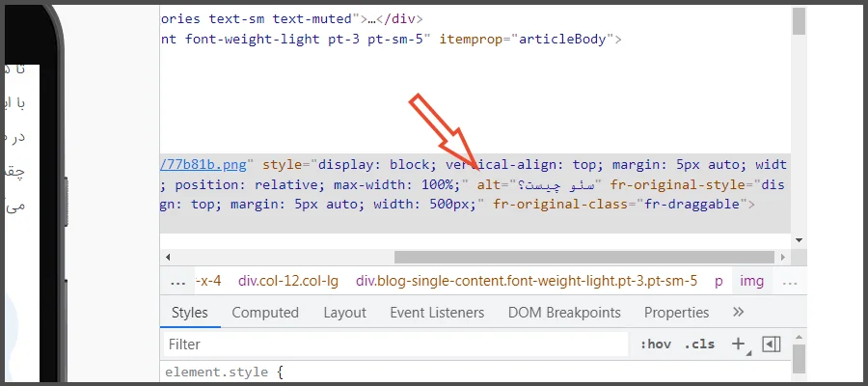Open the 77b81b.png image source link
Screen dimensions: 868x386
pos(204,163)
